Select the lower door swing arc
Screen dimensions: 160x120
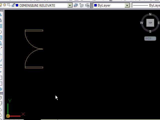pyautogui.click(x=30, y=54)
